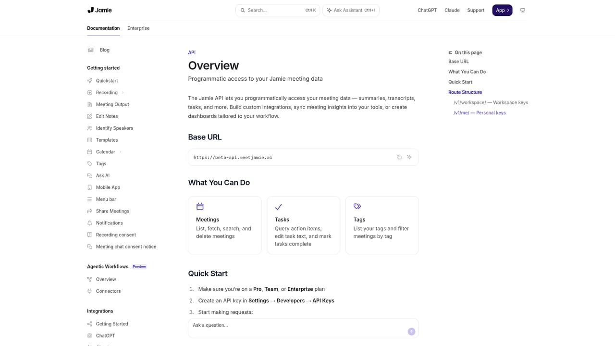The height and width of the screenshot is (346, 615).
Task: Jump to What You Can Do section
Action: [x=467, y=72]
